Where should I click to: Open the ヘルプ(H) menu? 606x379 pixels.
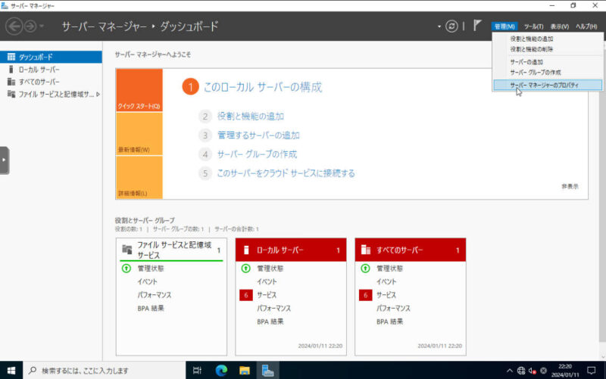[586, 26]
